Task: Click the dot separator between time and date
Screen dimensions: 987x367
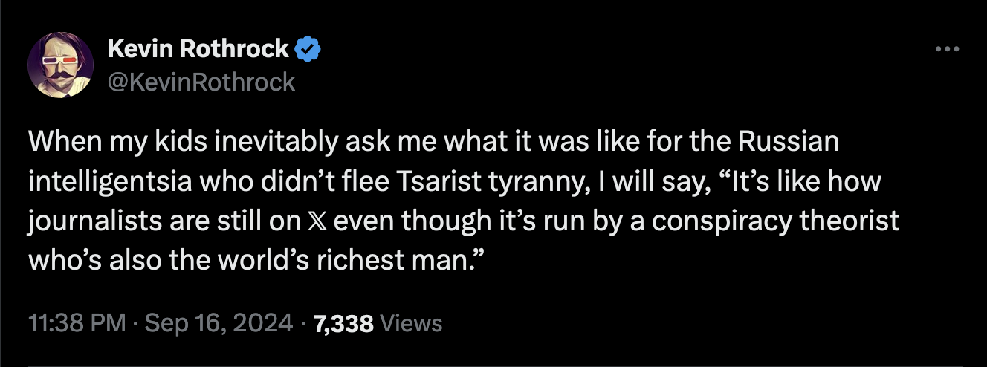Action: [x=135, y=324]
